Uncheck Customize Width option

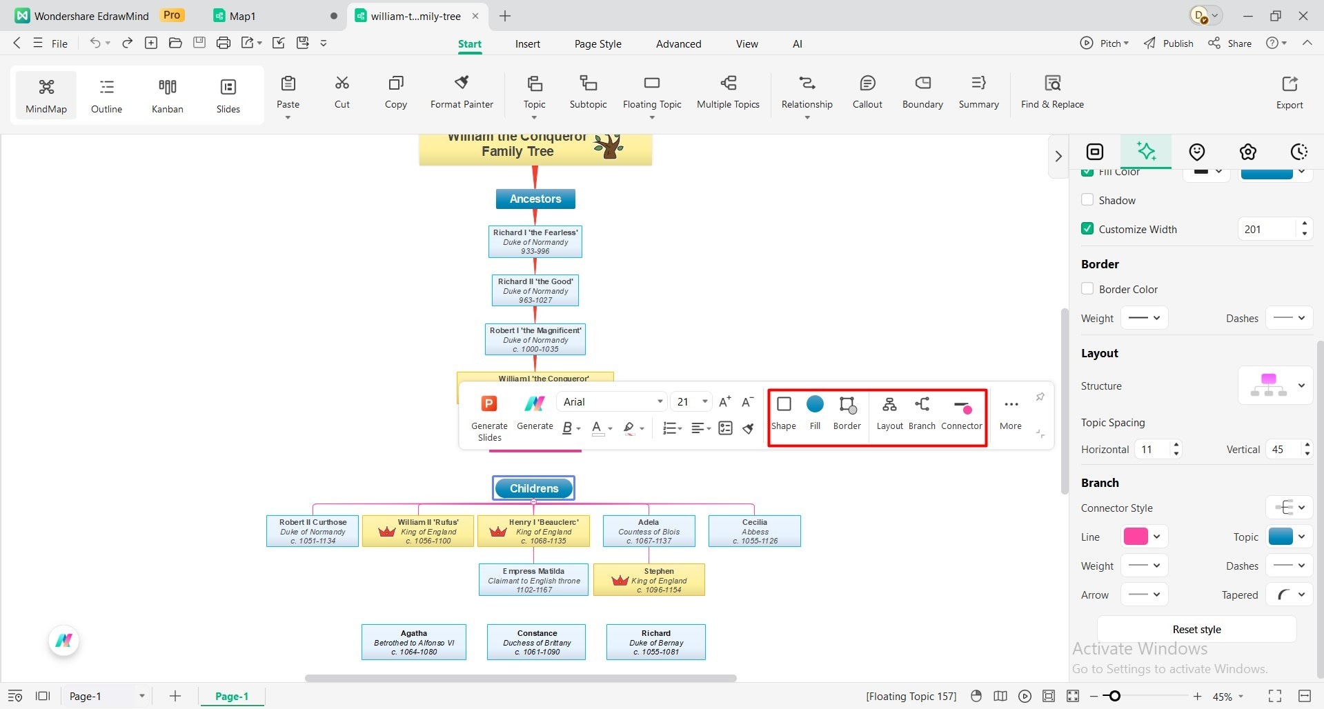pos(1087,228)
